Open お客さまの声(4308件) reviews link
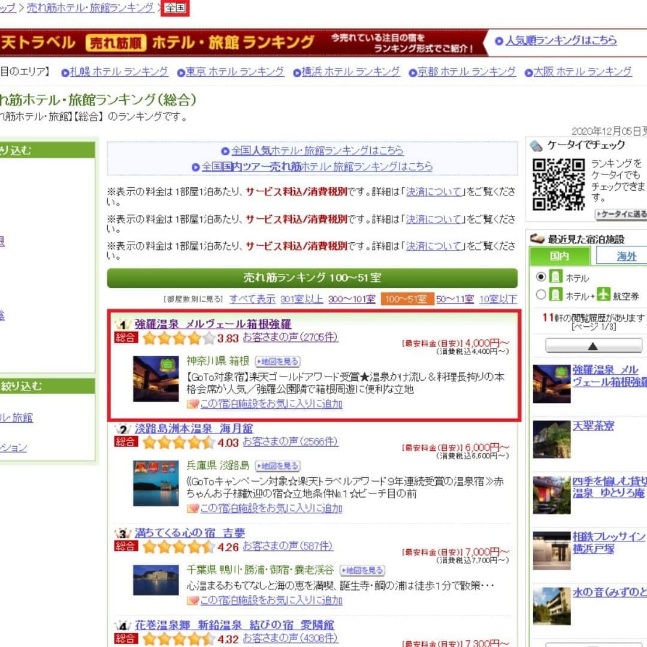This screenshot has height=647, width=647. (291, 639)
